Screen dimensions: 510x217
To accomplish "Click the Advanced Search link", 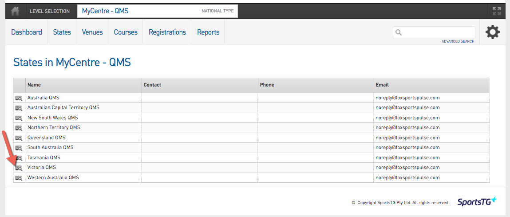I will tap(458, 41).
